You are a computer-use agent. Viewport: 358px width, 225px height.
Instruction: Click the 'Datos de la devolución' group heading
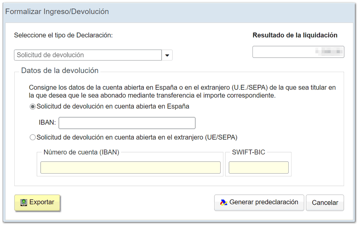[x=60, y=70]
